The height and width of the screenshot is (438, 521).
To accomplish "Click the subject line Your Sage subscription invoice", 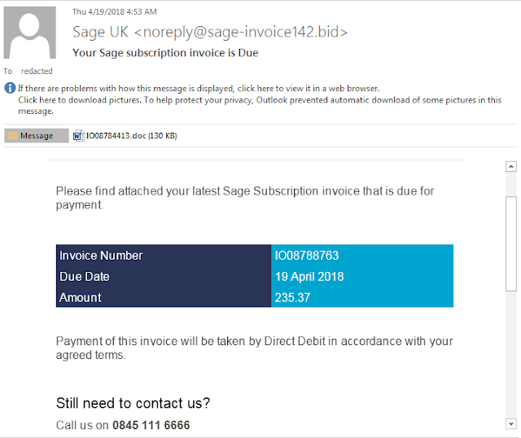I will point(165,53).
